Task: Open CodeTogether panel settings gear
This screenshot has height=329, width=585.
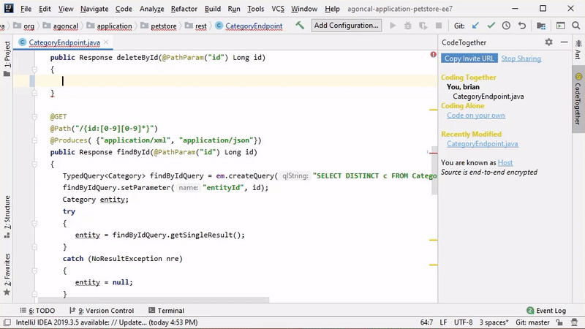Action: click(548, 42)
